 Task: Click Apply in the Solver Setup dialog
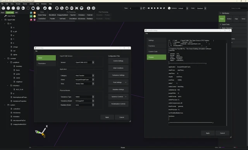(107, 118)
